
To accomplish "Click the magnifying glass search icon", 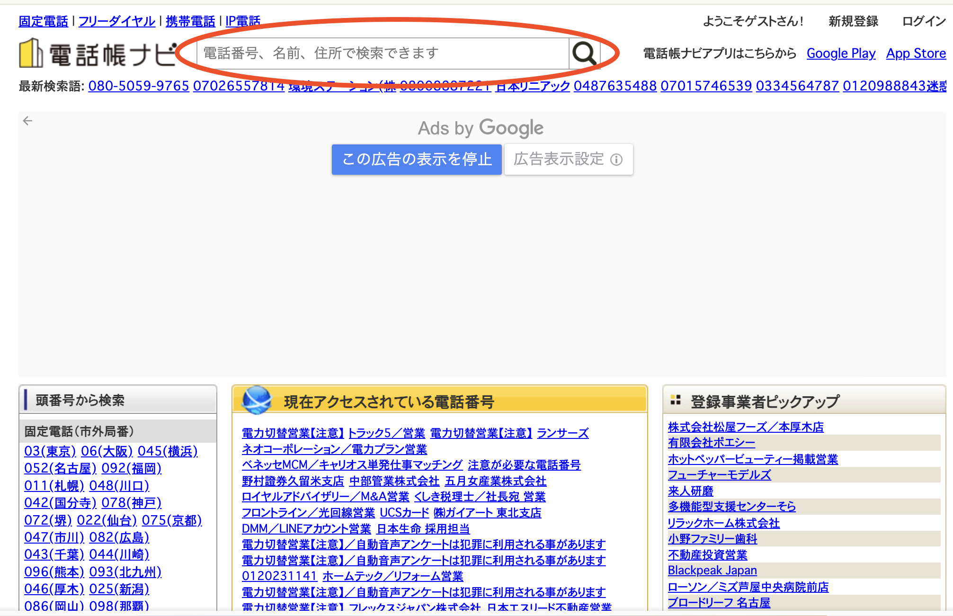I will tap(584, 54).
